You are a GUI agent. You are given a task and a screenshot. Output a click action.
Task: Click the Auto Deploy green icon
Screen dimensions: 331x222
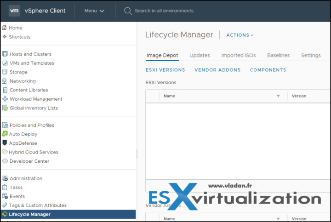tap(5, 134)
